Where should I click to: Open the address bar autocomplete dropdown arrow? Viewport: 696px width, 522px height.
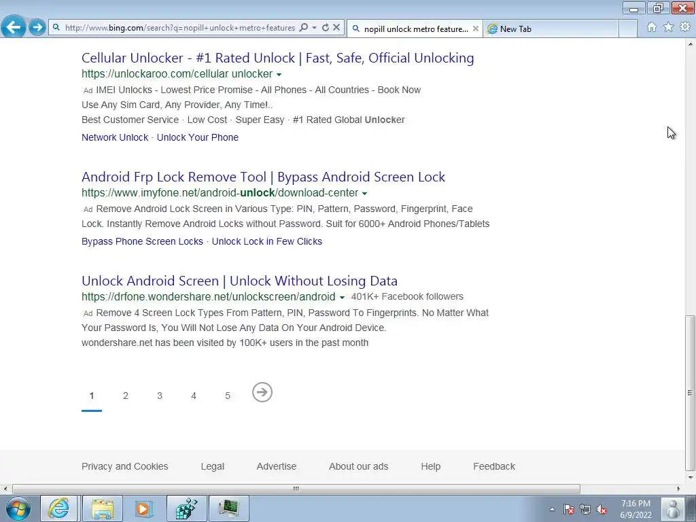[x=314, y=27]
